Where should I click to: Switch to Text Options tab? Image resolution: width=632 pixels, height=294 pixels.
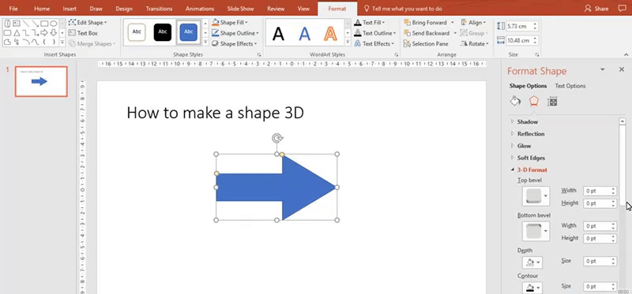pos(570,86)
